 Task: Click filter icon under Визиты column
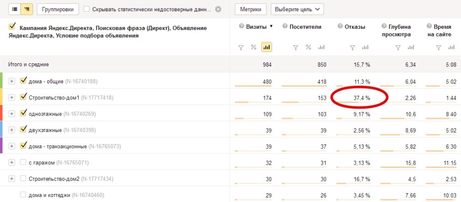(241, 48)
